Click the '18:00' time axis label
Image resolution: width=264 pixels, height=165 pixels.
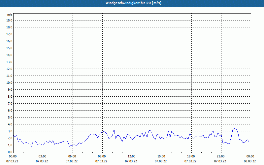pos(191,156)
